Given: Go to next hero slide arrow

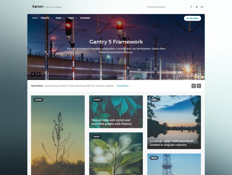Looking at the screenshot, I should tap(38, 74).
